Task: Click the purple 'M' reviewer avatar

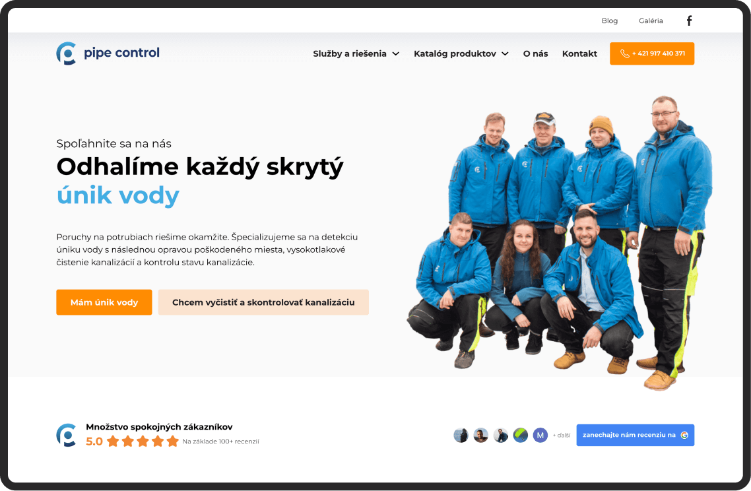Action: [540, 435]
